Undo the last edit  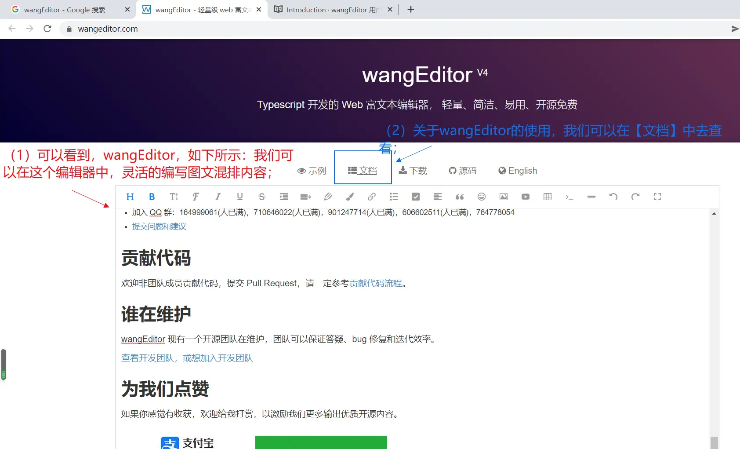(x=613, y=197)
